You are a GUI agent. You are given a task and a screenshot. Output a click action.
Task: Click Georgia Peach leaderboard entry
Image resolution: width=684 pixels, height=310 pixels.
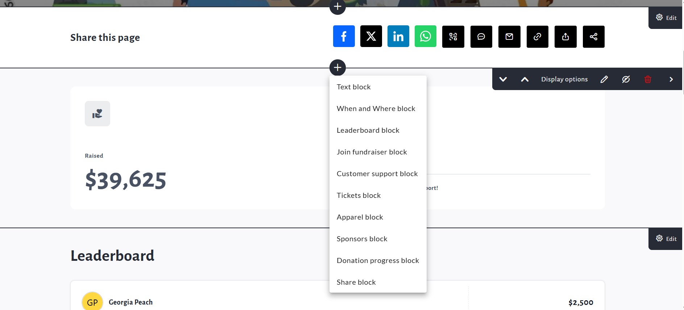[130, 302]
